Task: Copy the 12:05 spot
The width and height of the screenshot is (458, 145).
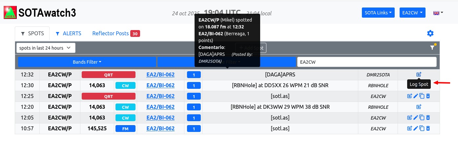Action: click(422, 118)
